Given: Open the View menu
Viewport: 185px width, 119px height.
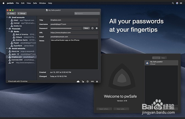Looking at the screenshot, I should [x=29, y=3].
